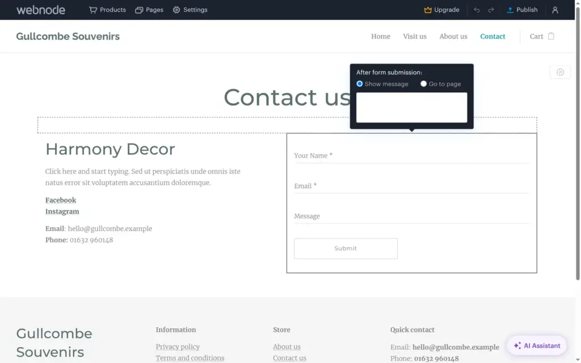Click the Your Name field

(x=411, y=155)
